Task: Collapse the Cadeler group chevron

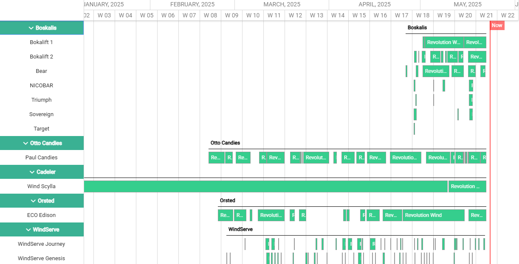Action: coord(32,172)
